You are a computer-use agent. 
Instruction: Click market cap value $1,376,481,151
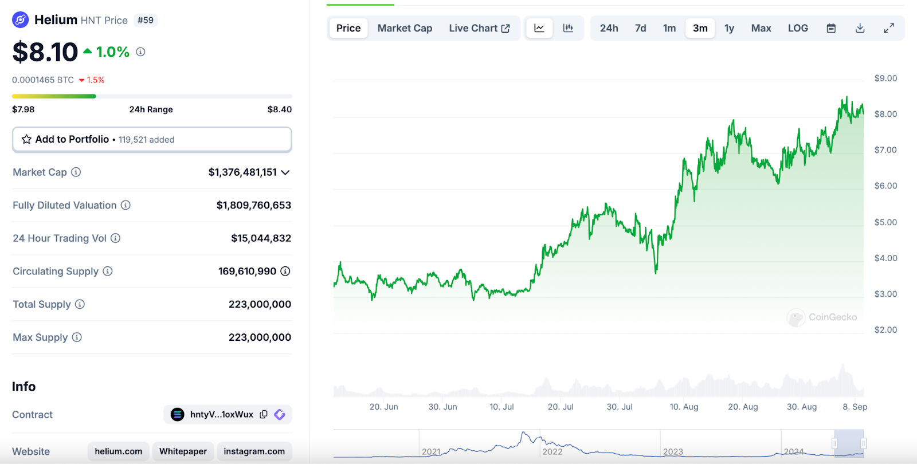coord(242,172)
